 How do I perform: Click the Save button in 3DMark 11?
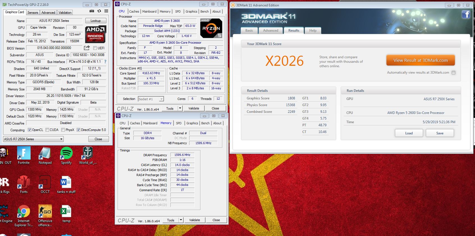pyautogui.click(x=440, y=133)
